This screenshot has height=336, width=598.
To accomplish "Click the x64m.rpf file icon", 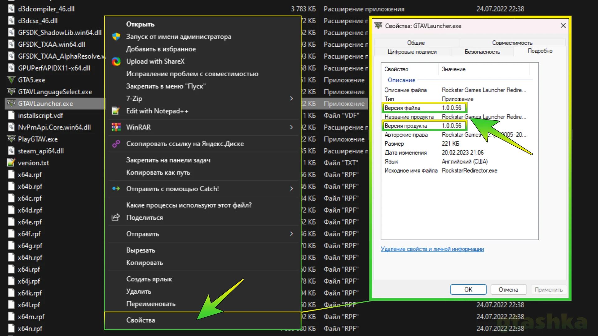I will [x=11, y=317].
